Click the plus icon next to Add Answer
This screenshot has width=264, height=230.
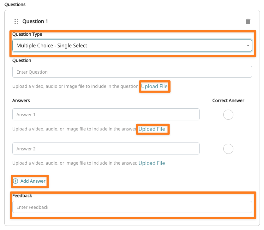pos(15,181)
